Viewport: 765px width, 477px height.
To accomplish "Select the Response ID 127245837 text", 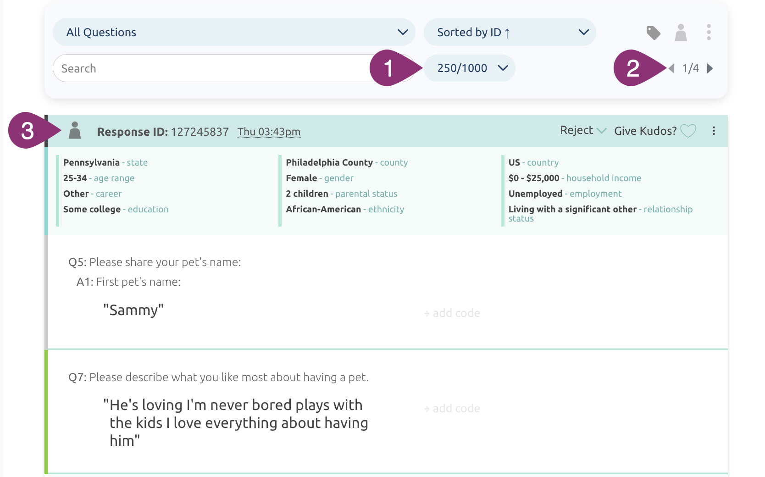I will click(163, 132).
